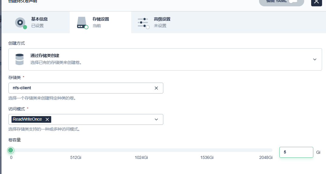Image resolution: width=326 pixels, height=174 pixels.
Task: Expand the 创建方式 chevron
Action: (314, 59)
